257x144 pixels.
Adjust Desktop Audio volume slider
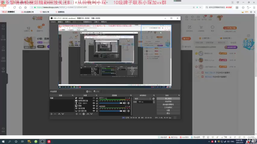point(111,111)
